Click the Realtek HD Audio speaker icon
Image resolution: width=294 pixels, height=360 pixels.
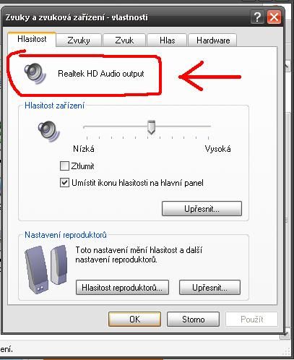(35, 74)
